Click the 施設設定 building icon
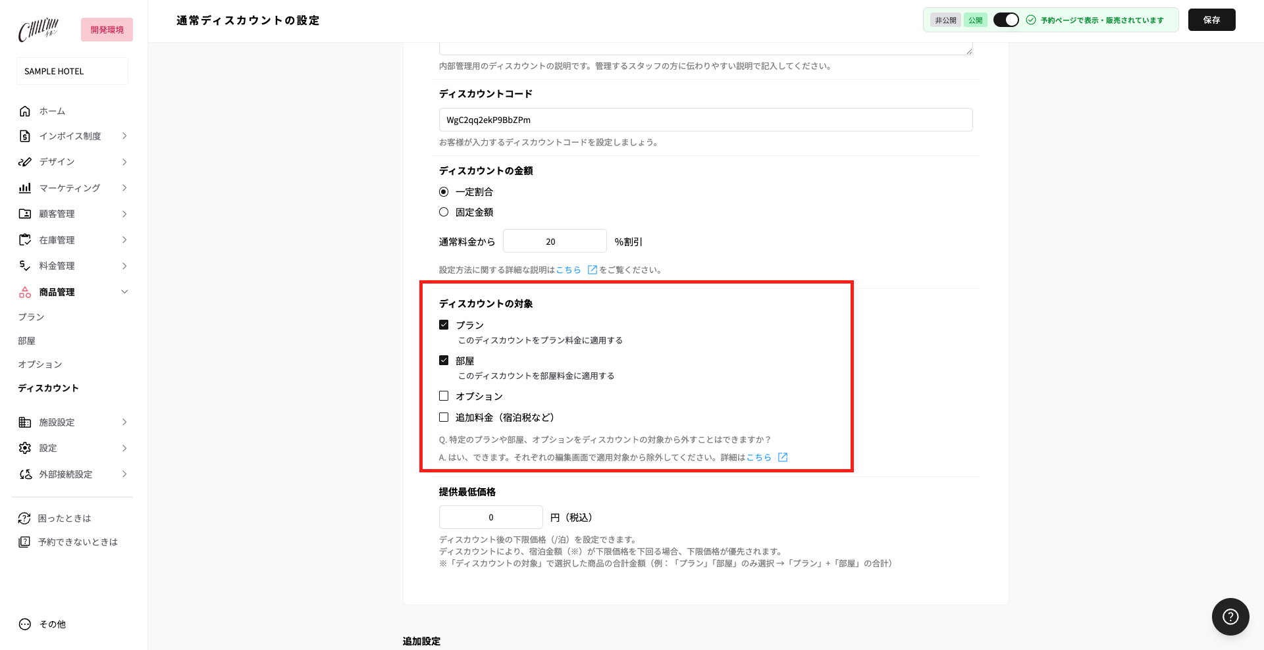Screen dimensions: 1264x650 click(25, 422)
